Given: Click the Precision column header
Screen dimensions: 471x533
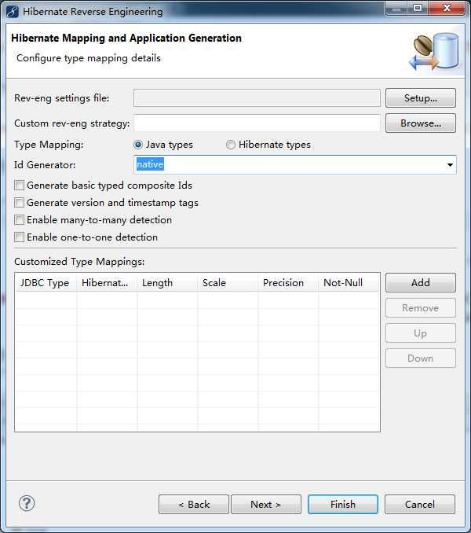Looking at the screenshot, I should (x=288, y=282).
